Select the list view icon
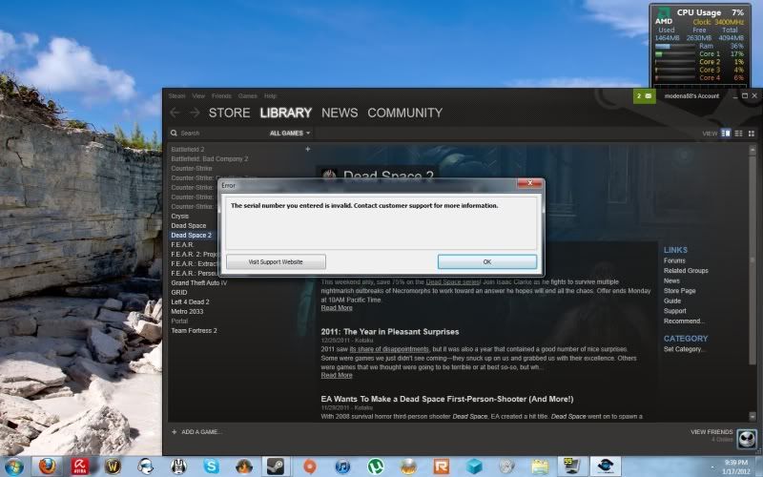Viewport: 763px width, 477px height. pos(738,134)
